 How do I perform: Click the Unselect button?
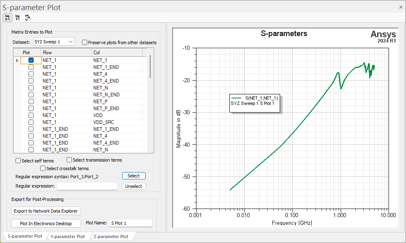(x=134, y=186)
